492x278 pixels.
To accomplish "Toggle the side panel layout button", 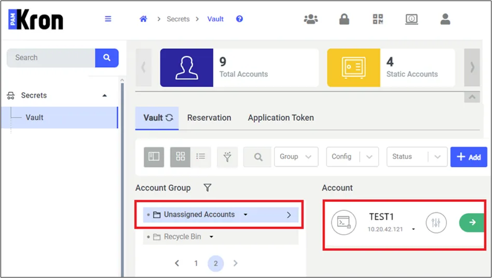I will pos(154,156).
